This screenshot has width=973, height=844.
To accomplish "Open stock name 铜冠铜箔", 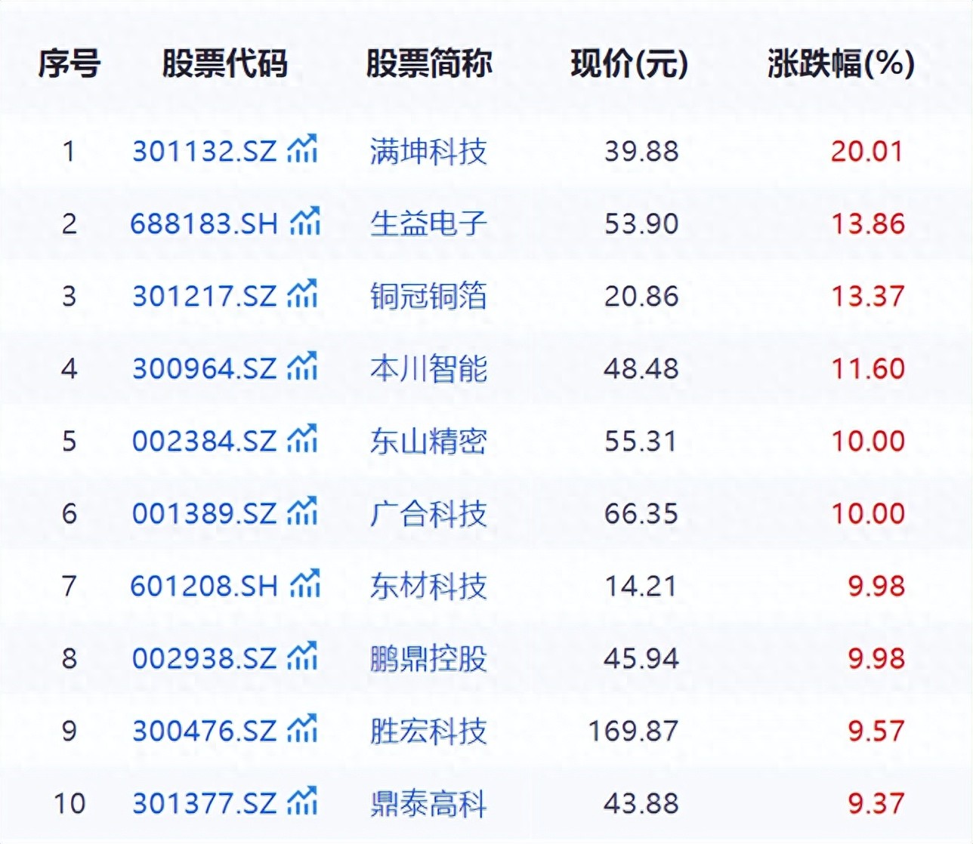I will click(428, 296).
